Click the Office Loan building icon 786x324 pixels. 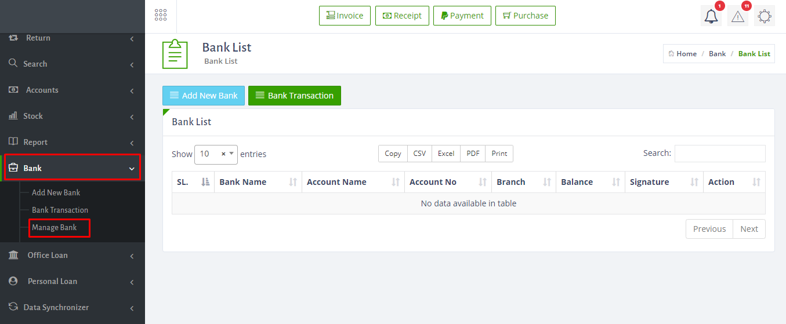[x=13, y=255]
